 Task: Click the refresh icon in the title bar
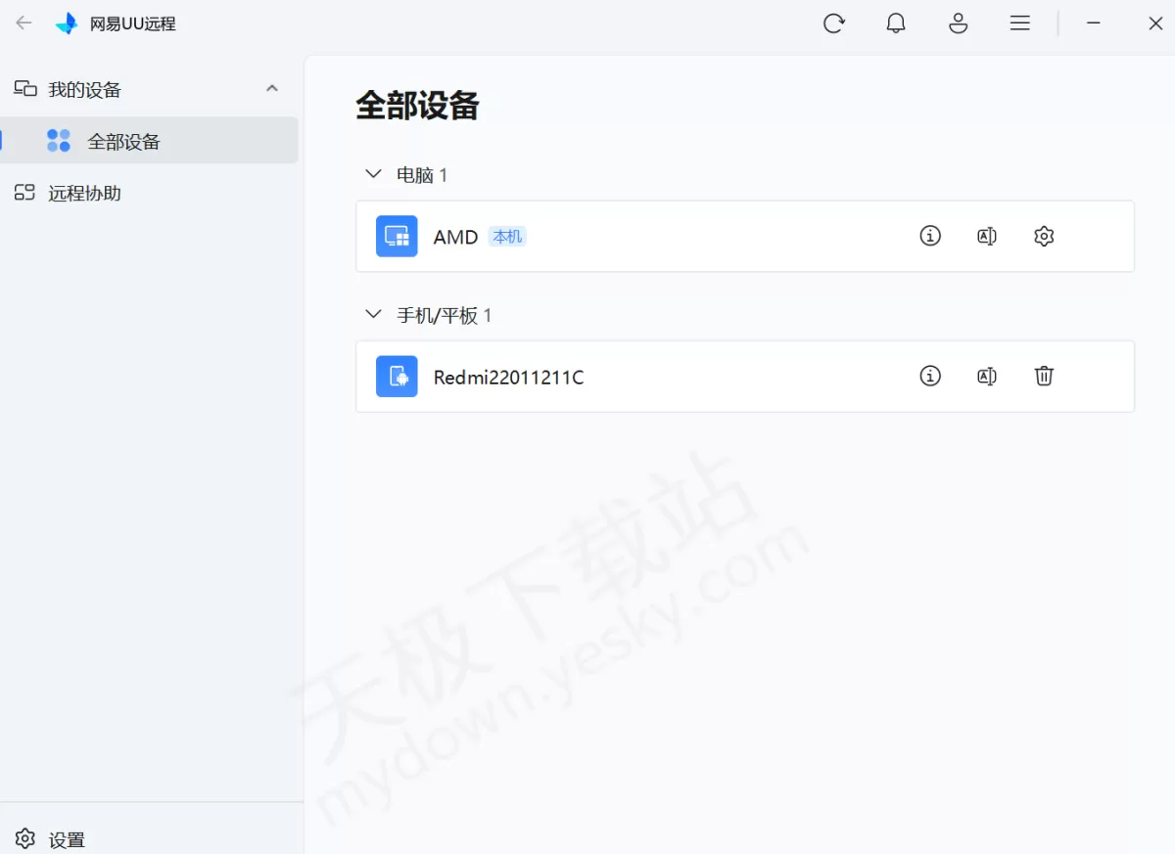point(833,23)
